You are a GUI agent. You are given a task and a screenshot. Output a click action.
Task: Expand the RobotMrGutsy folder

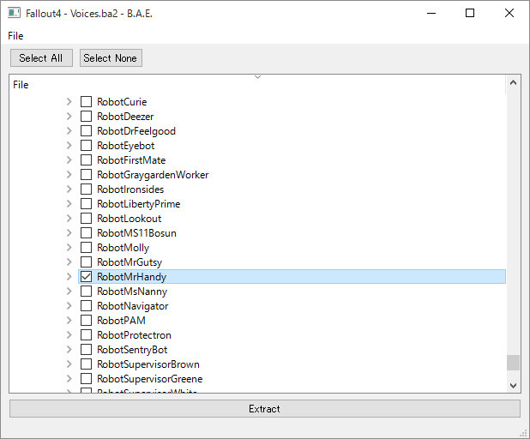(69, 262)
